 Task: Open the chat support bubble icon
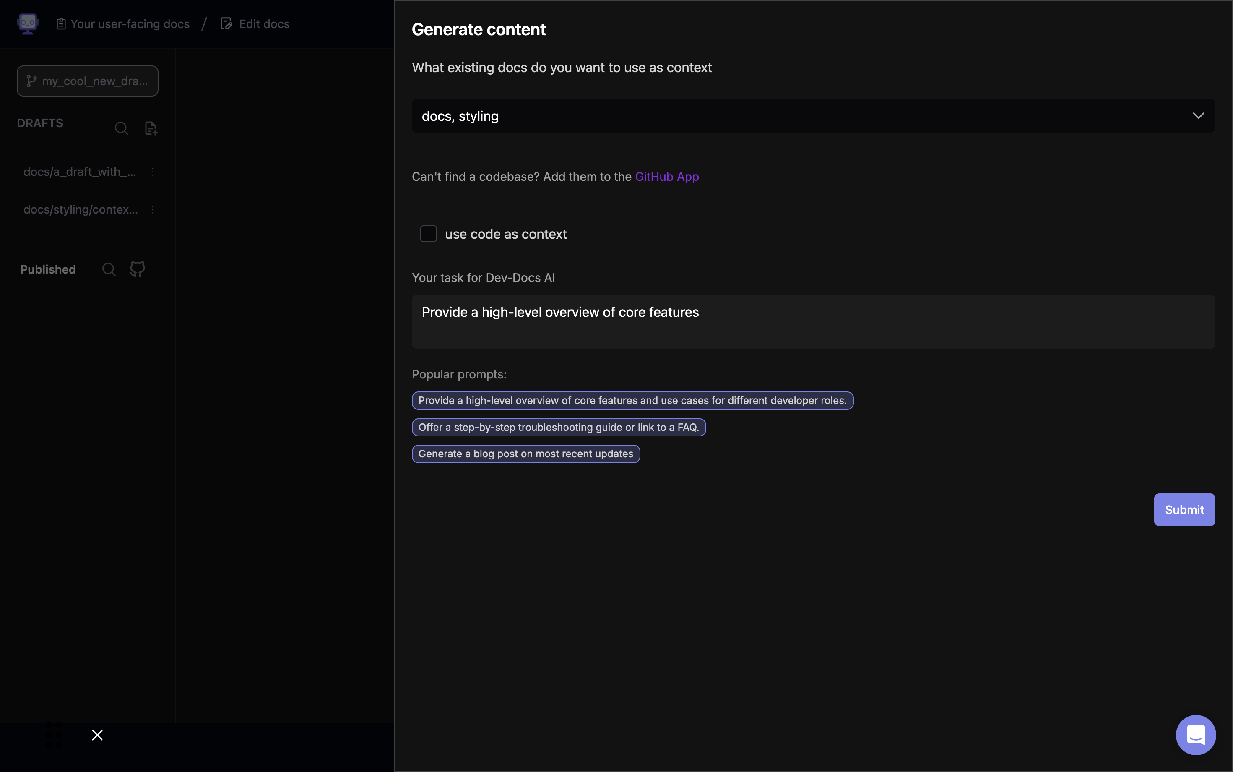(1195, 735)
